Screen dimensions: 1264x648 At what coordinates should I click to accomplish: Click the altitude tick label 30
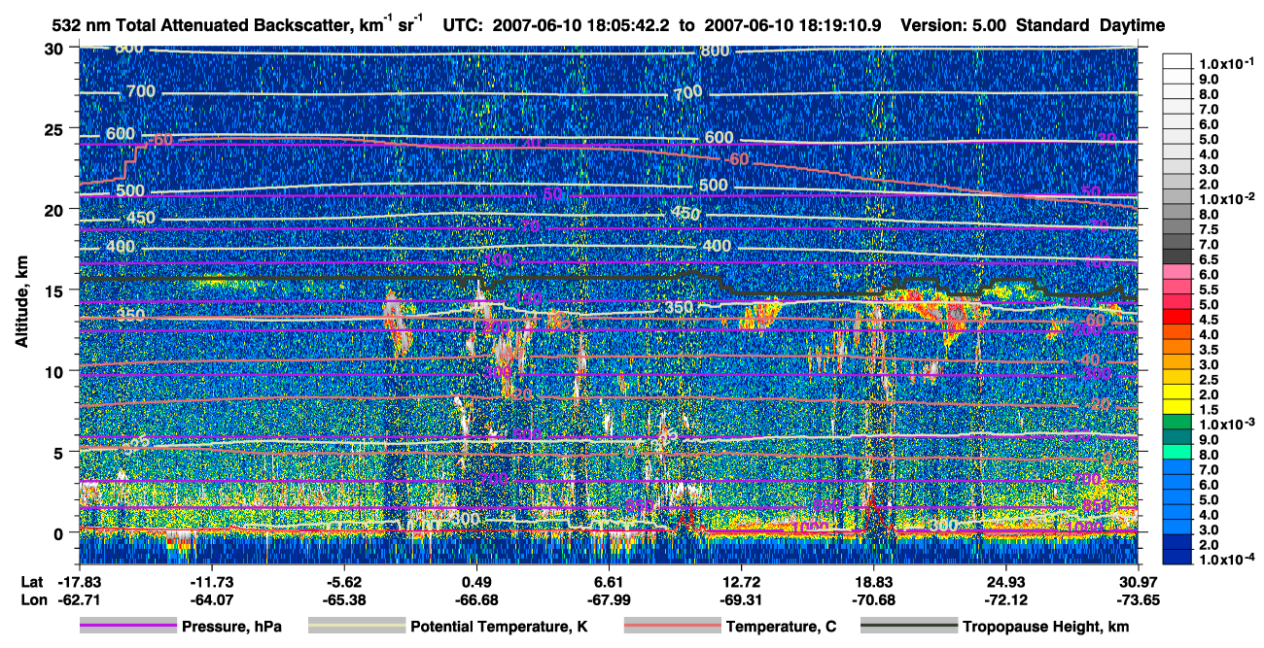tap(55, 48)
